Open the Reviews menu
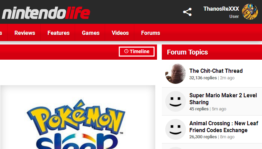Screen dimensions: 262x149 25,33
